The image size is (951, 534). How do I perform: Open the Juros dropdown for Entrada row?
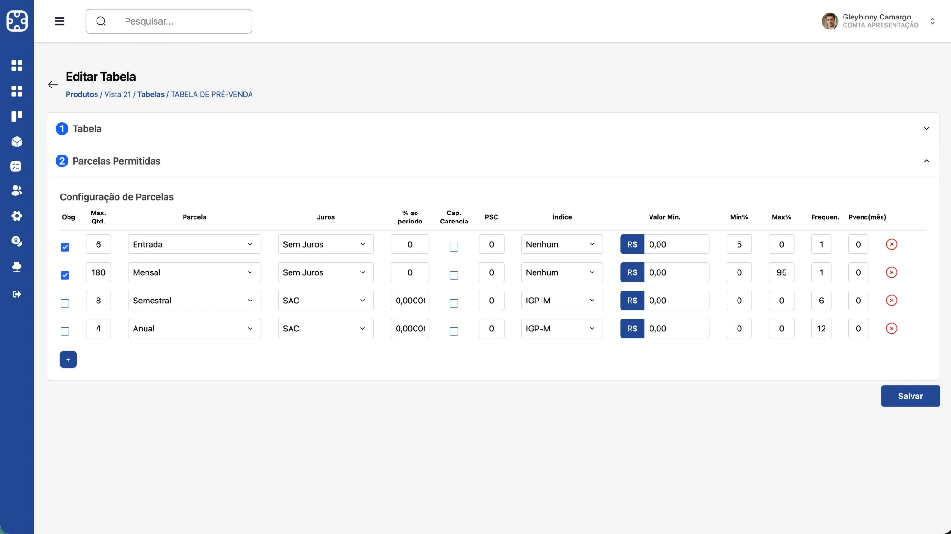[326, 244]
